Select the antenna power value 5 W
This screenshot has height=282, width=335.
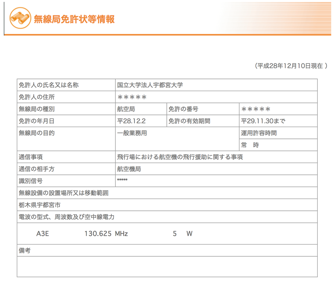click(183, 234)
